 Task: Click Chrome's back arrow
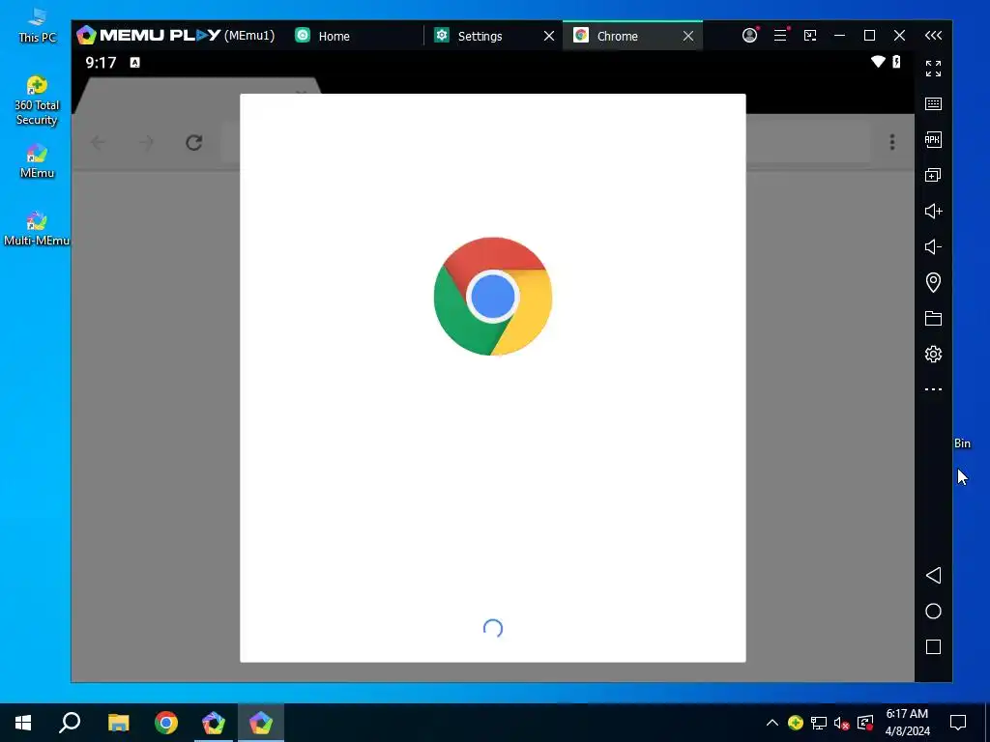[98, 142]
